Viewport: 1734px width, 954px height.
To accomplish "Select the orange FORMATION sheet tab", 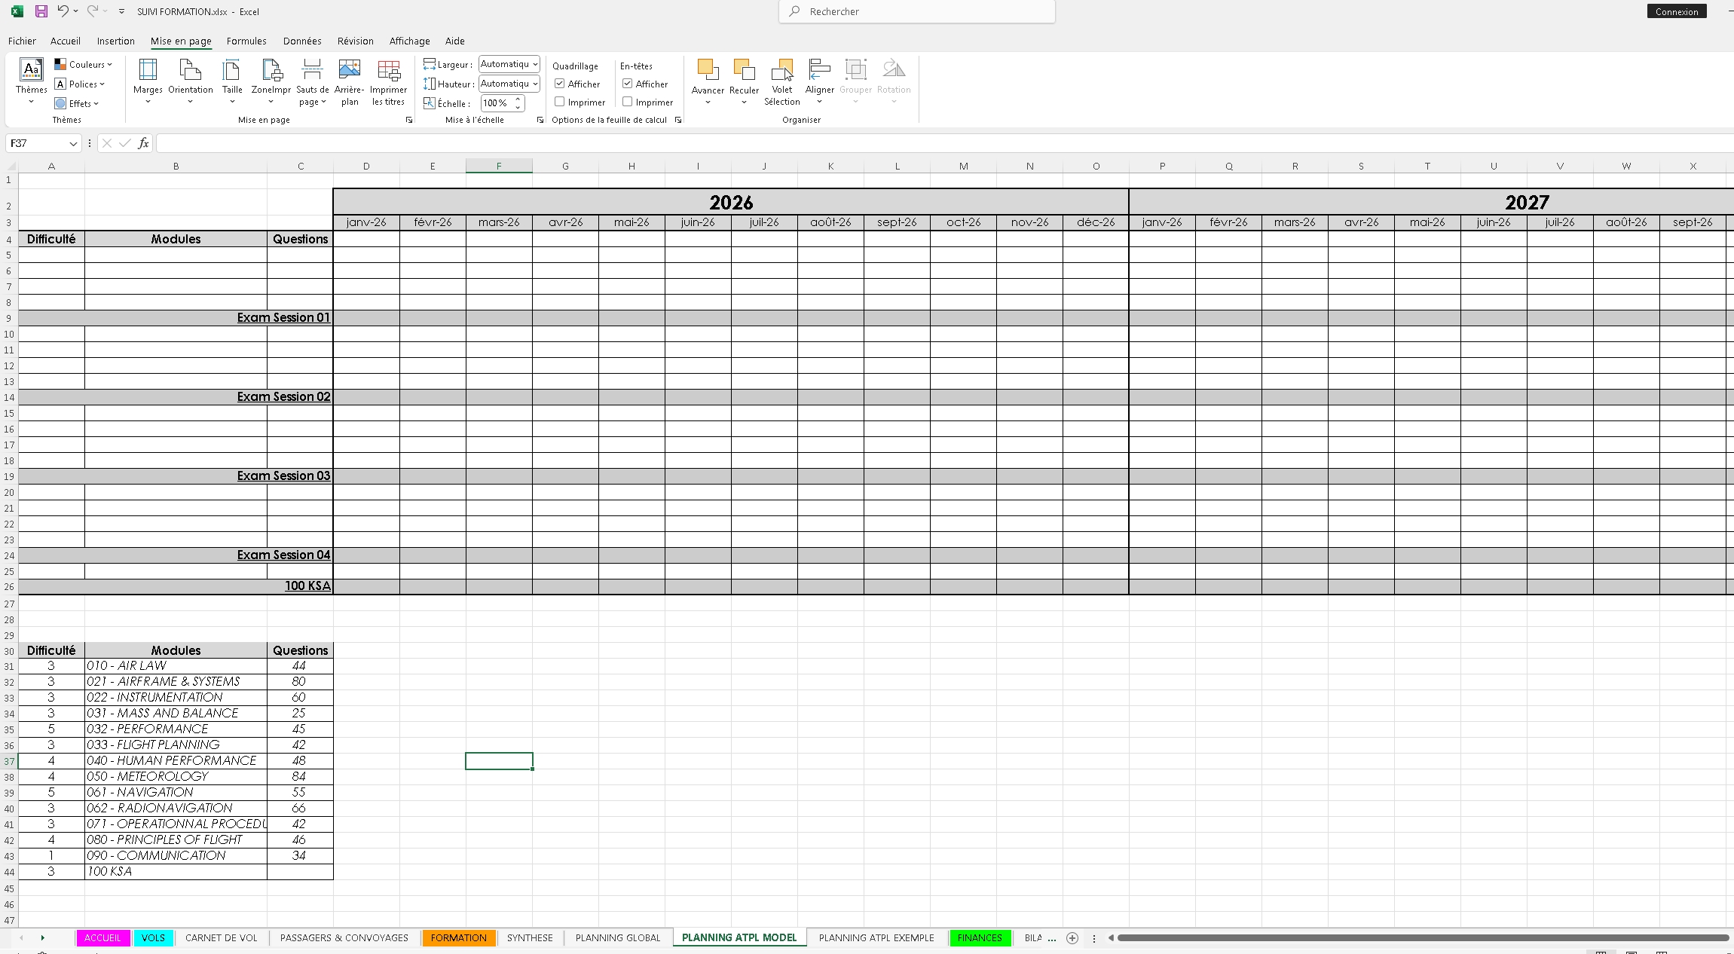I will coord(459,938).
